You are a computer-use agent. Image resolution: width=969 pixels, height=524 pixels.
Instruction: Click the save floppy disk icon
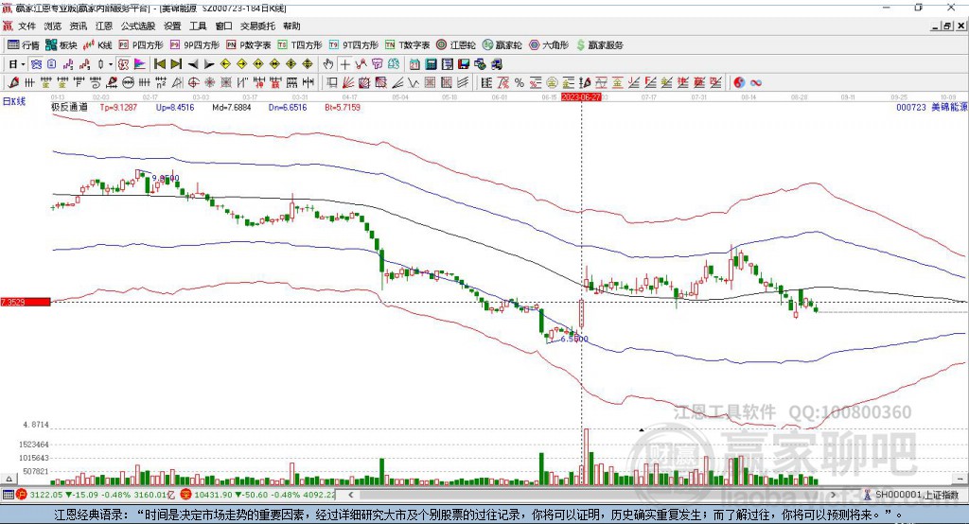(x=464, y=64)
